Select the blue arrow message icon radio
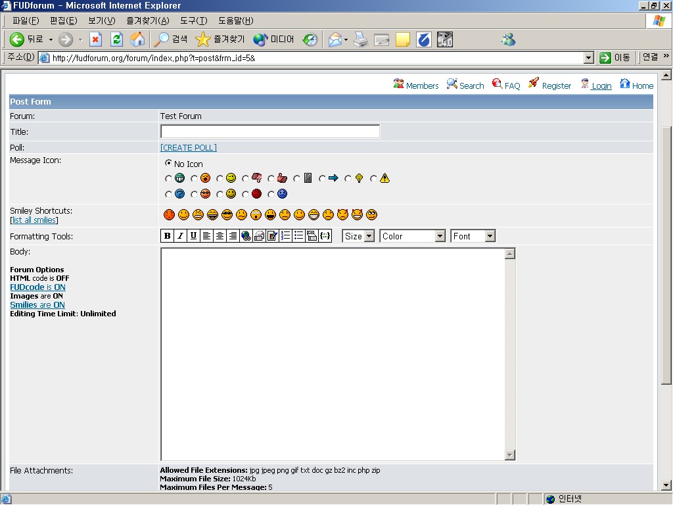This screenshot has width=673, height=505. pyautogui.click(x=322, y=178)
